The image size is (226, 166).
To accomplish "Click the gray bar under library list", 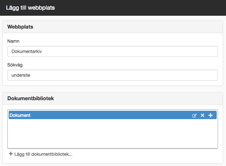I will pyautogui.click(x=113, y=148).
